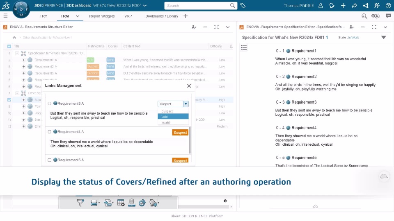
Task: Switch to the TRY tab
Action: coord(43,16)
